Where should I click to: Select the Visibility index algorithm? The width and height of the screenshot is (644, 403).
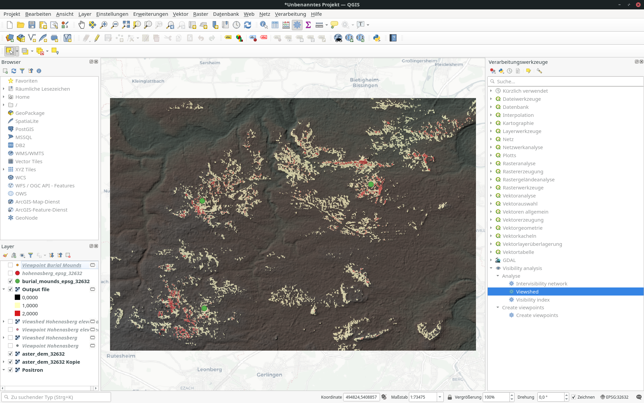pyautogui.click(x=533, y=300)
